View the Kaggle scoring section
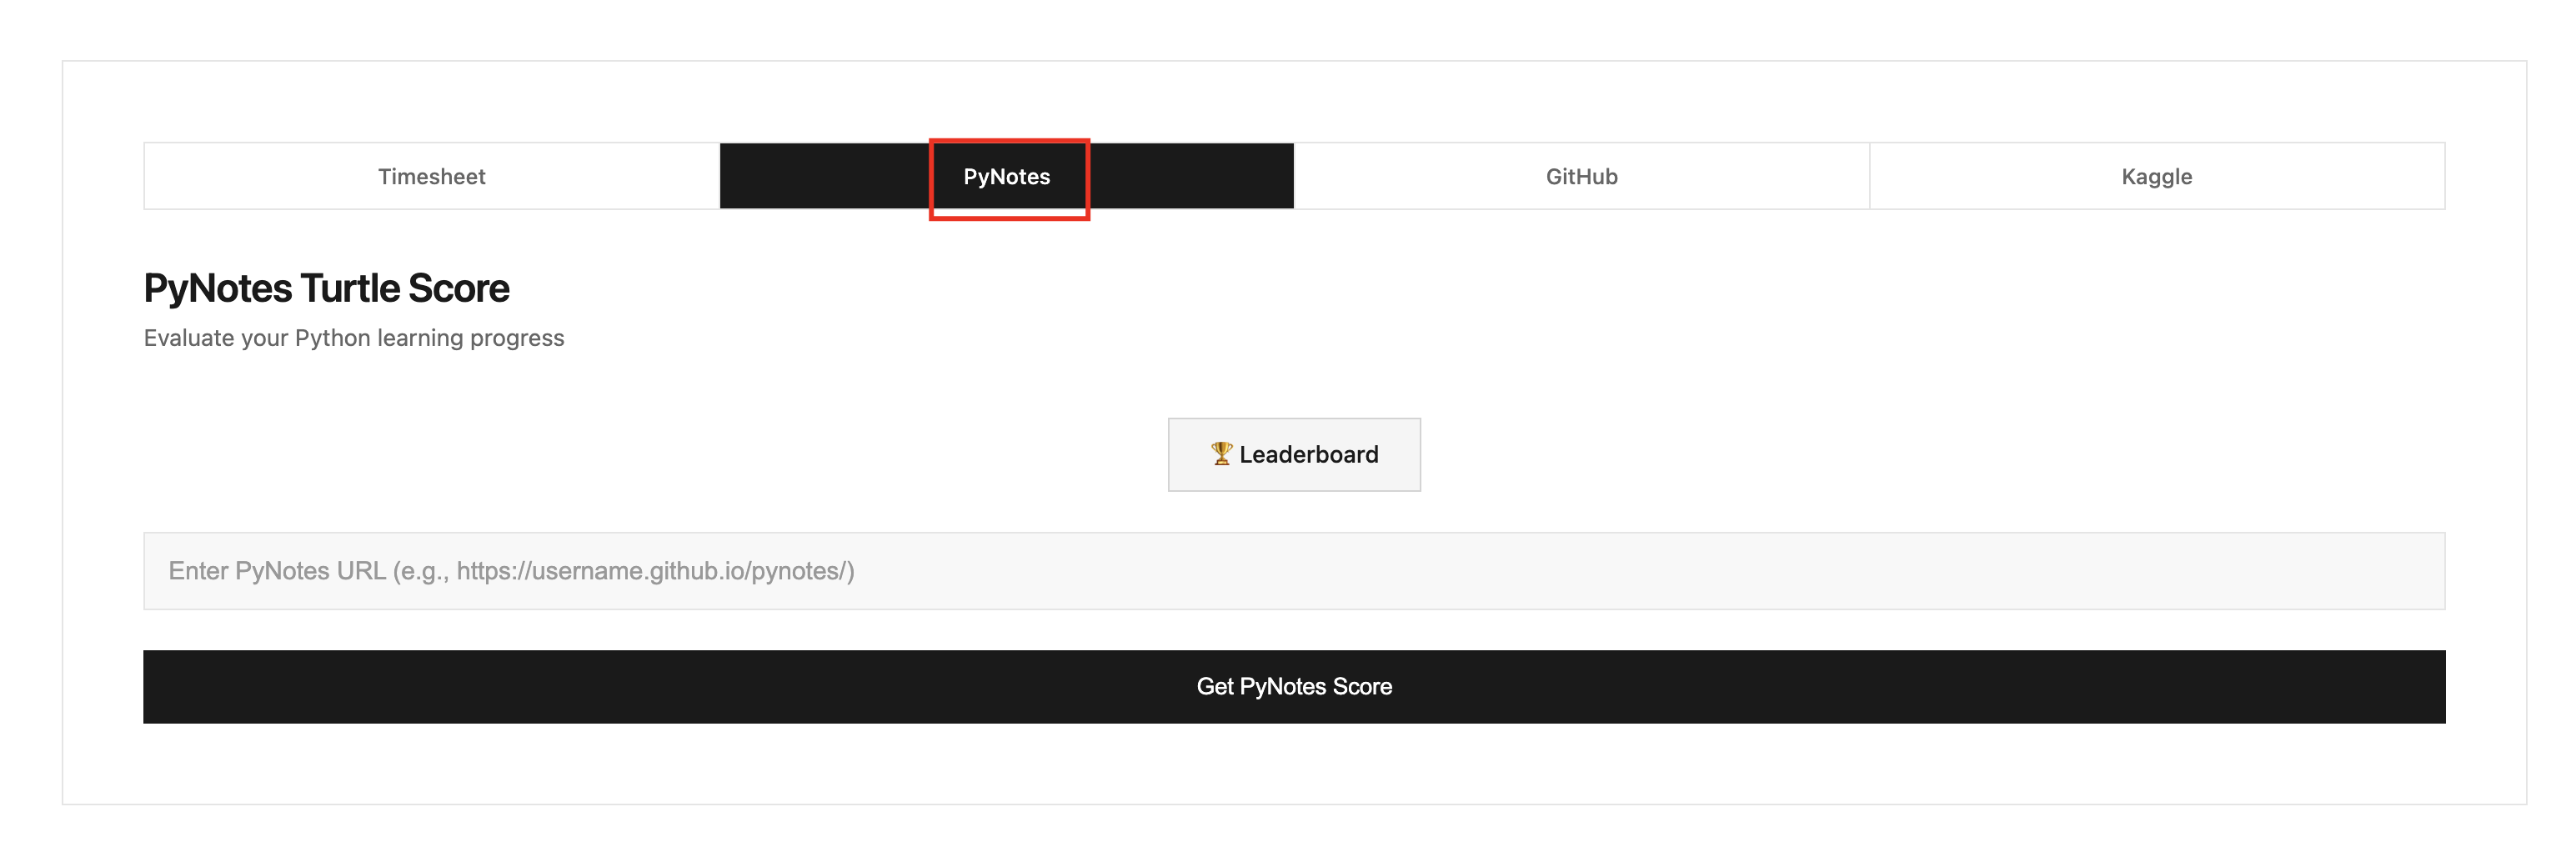 pos(2156,177)
